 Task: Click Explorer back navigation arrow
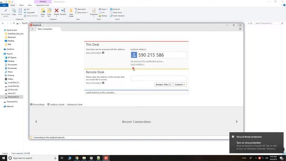[3, 23]
